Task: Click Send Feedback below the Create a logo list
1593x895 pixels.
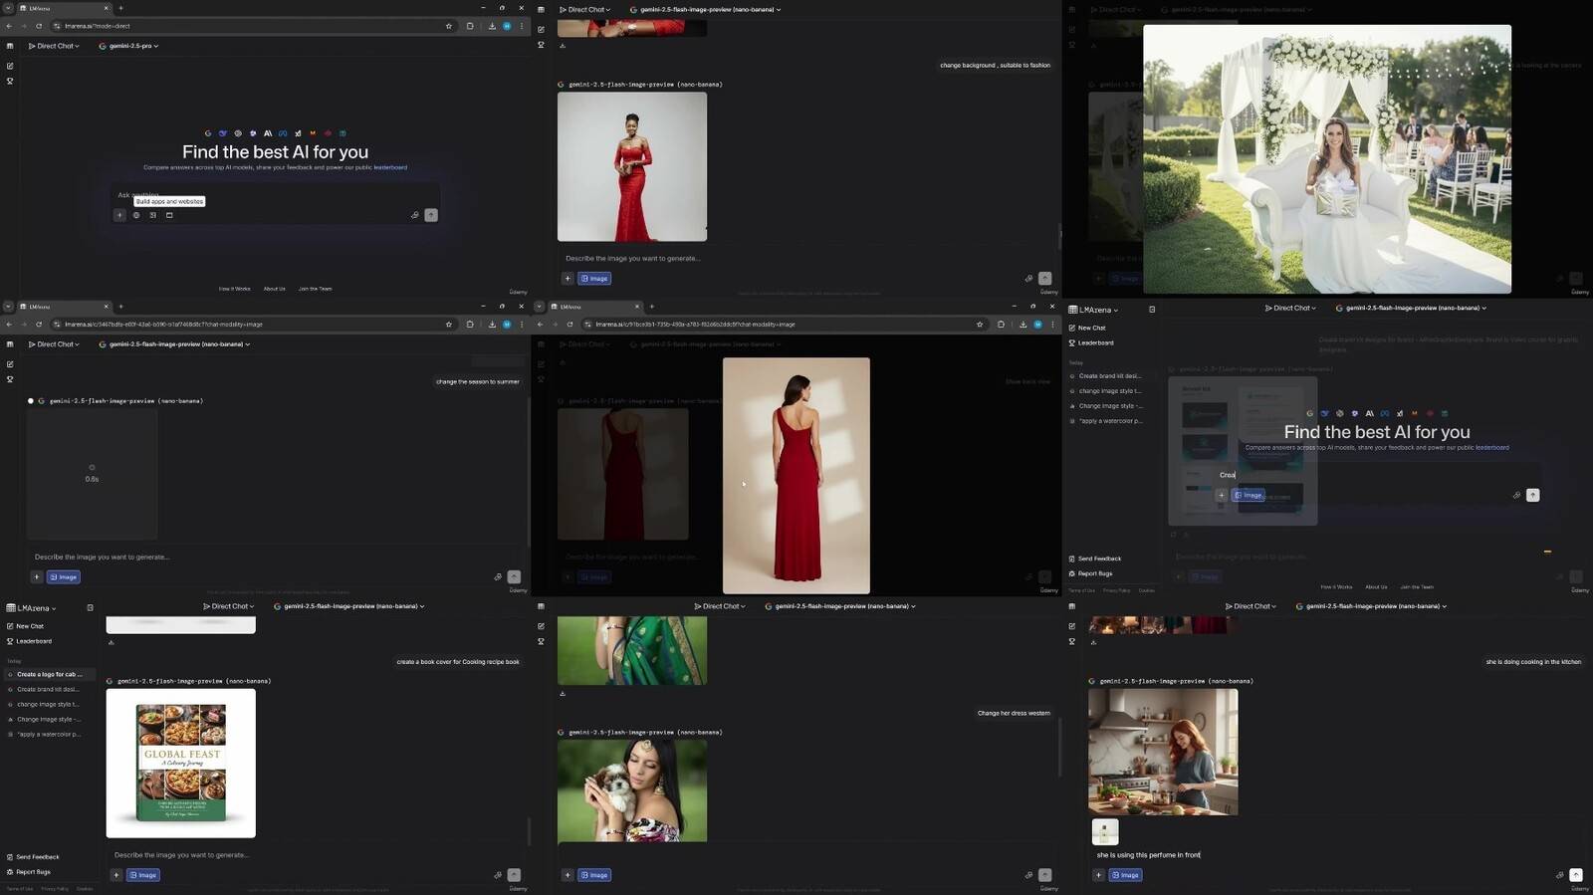Action: tap(38, 857)
